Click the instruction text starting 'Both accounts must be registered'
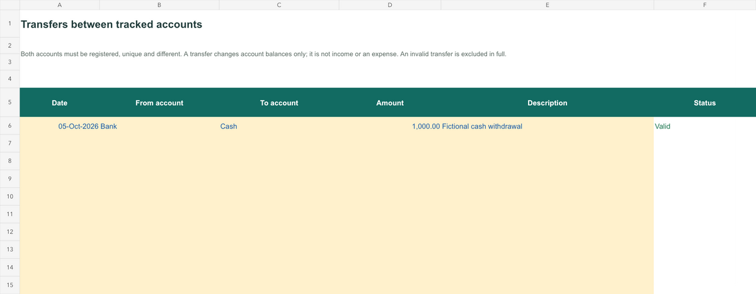Image resolution: width=756 pixels, height=294 pixels. tap(263, 54)
